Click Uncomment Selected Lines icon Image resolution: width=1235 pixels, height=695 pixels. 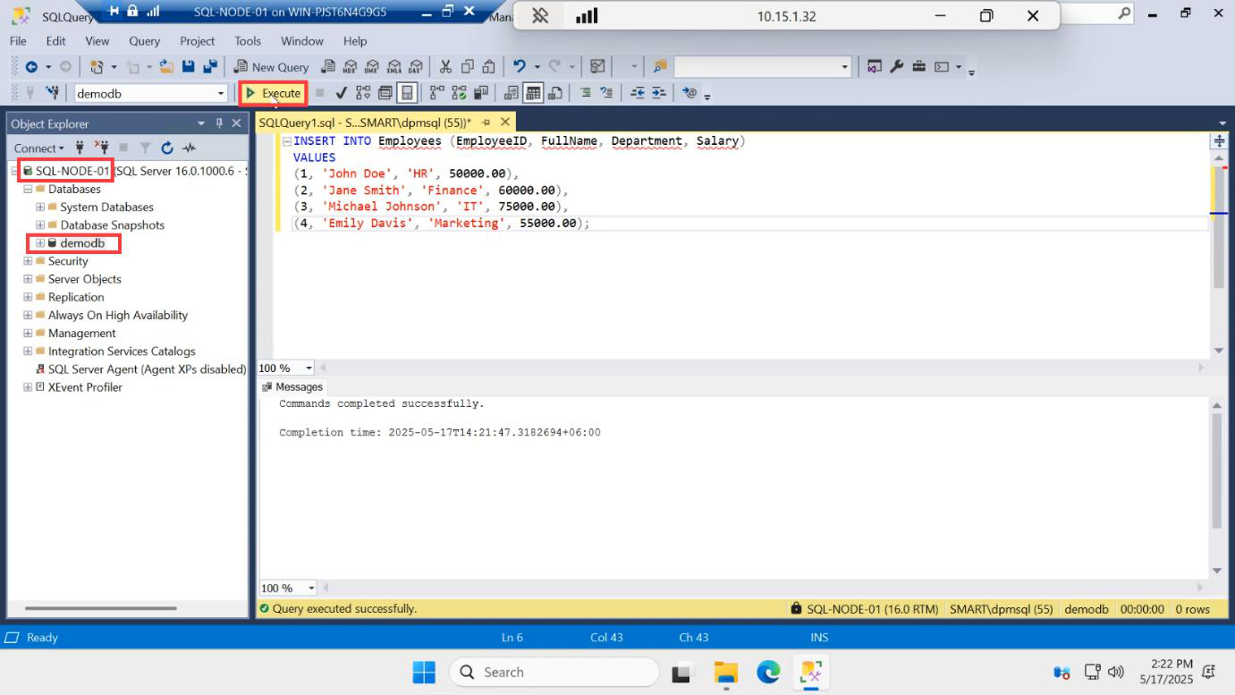click(606, 93)
